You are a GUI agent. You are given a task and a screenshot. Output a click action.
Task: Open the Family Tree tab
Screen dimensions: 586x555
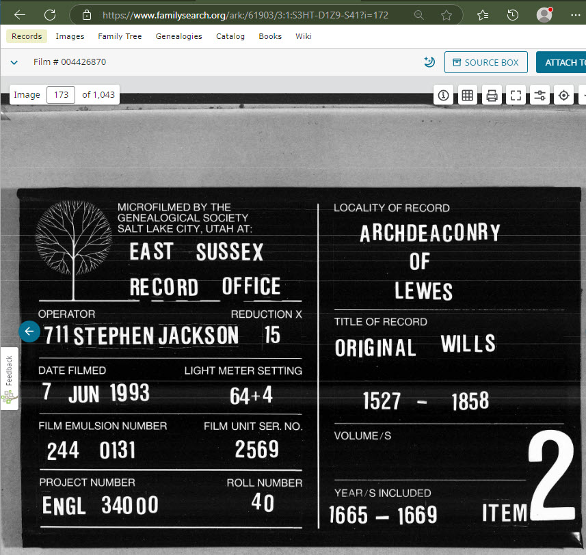click(120, 36)
